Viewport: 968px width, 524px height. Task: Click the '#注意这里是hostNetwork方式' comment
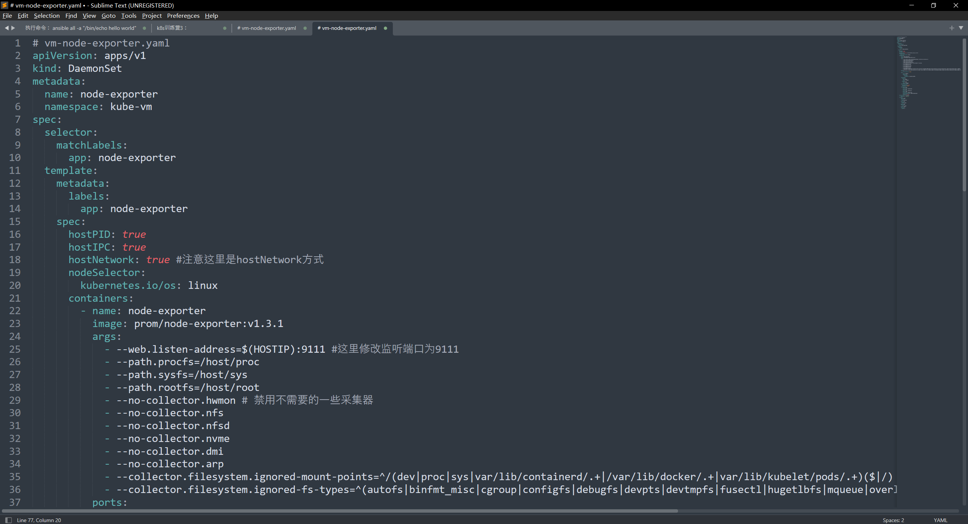(x=250, y=260)
